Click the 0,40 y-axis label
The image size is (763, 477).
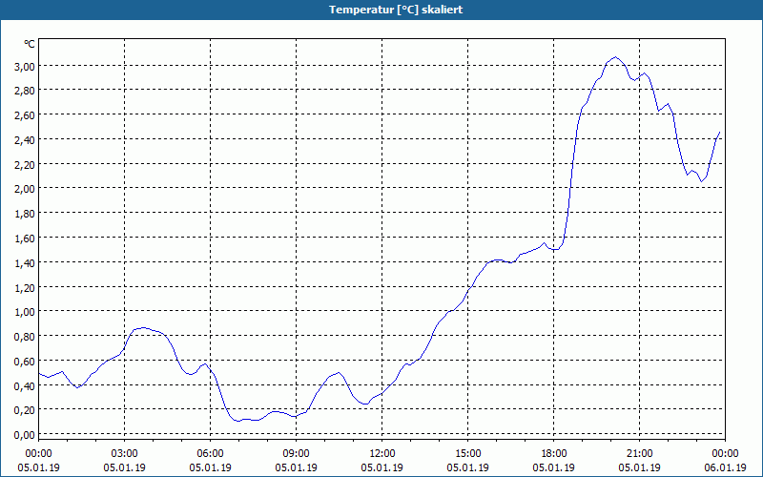pyautogui.click(x=25, y=386)
